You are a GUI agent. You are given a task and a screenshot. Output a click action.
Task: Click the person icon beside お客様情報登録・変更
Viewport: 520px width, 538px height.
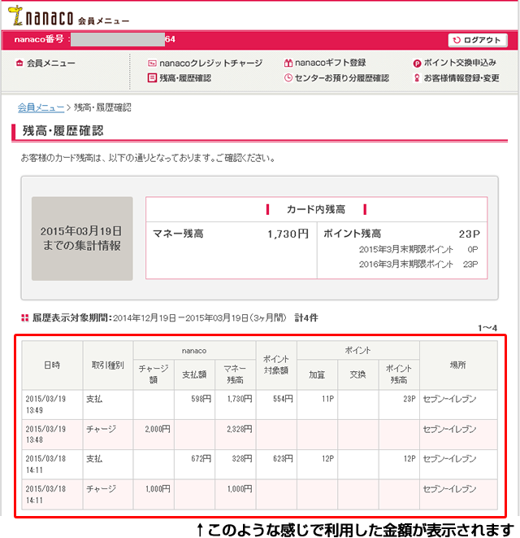(417, 78)
